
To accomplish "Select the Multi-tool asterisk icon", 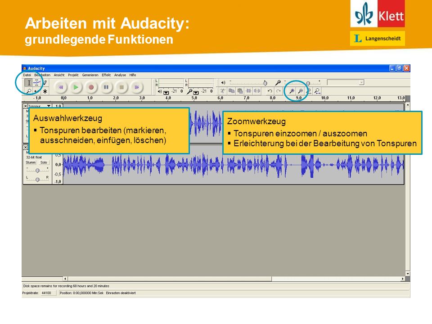I will click(x=45, y=91).
